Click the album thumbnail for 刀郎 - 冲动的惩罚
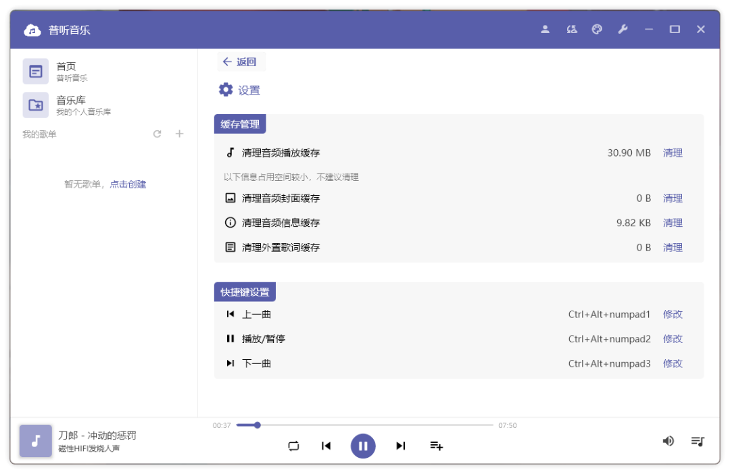 [x=35, y=441]
